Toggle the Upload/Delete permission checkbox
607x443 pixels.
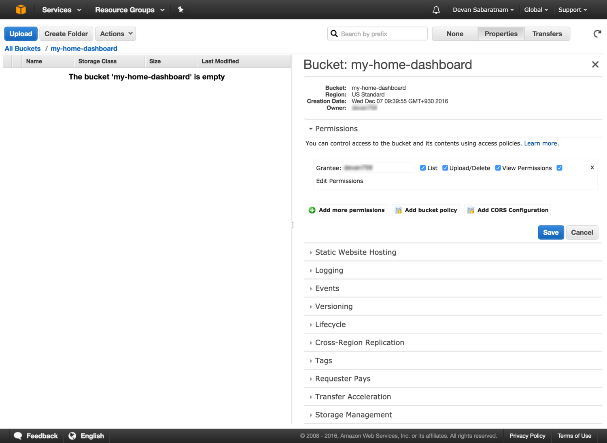point(445,168)
